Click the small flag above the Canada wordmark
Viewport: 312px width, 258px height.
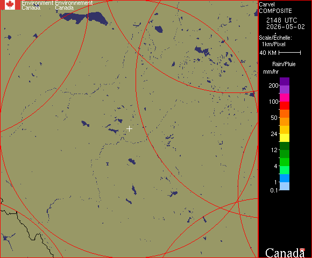[302, 249]
